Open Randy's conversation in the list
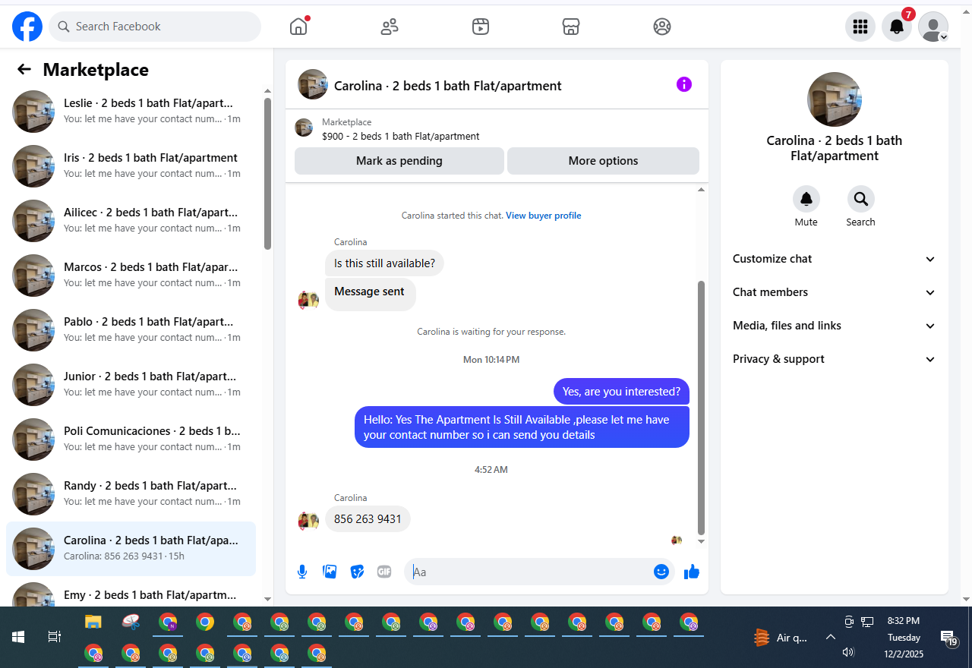Screen dimensions: 972x668 coord(131,494)
